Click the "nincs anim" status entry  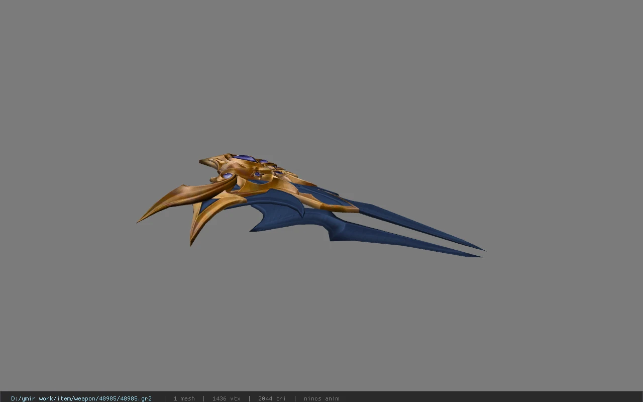pyautogui.click(x=321, y=398)
